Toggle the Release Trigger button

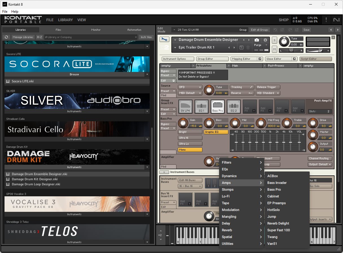click(268, 87)
